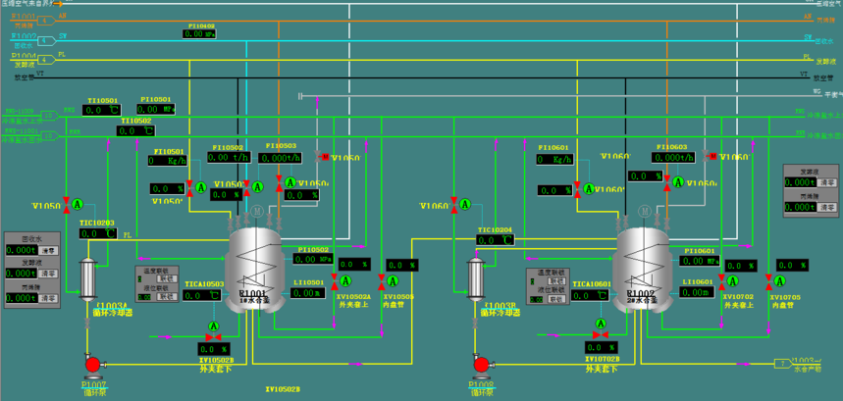Image resolution: width=843 pixels, height=401 pixels.
Task: Open valve XV10702B lower jacket
Action: 601,335
